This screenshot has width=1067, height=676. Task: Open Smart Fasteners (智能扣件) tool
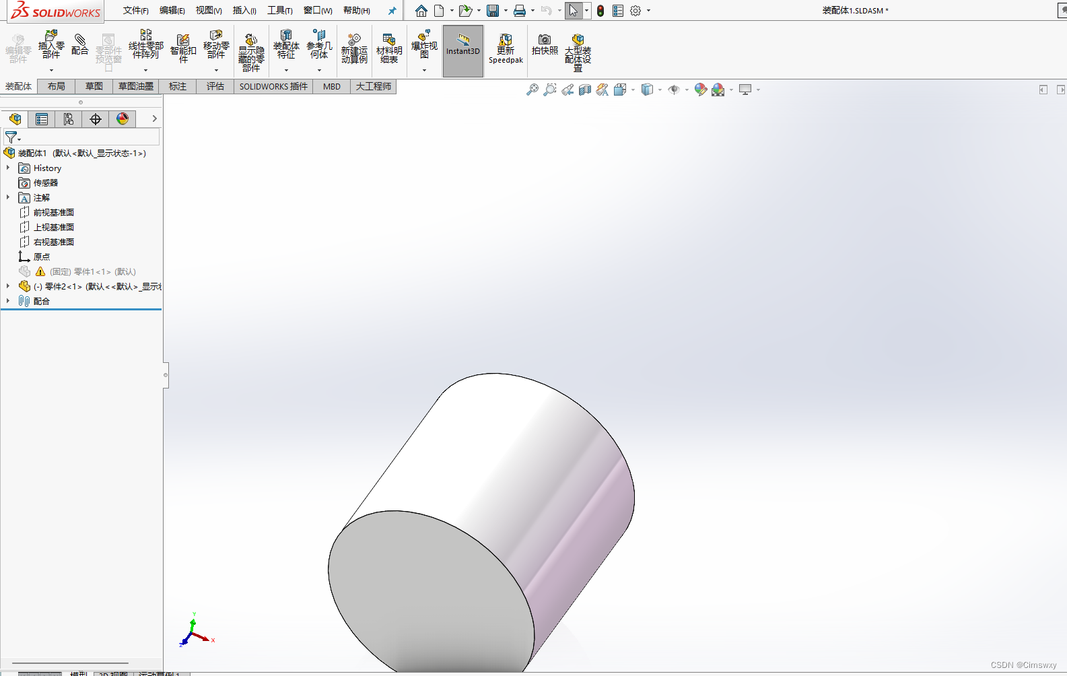coord(183,48)
